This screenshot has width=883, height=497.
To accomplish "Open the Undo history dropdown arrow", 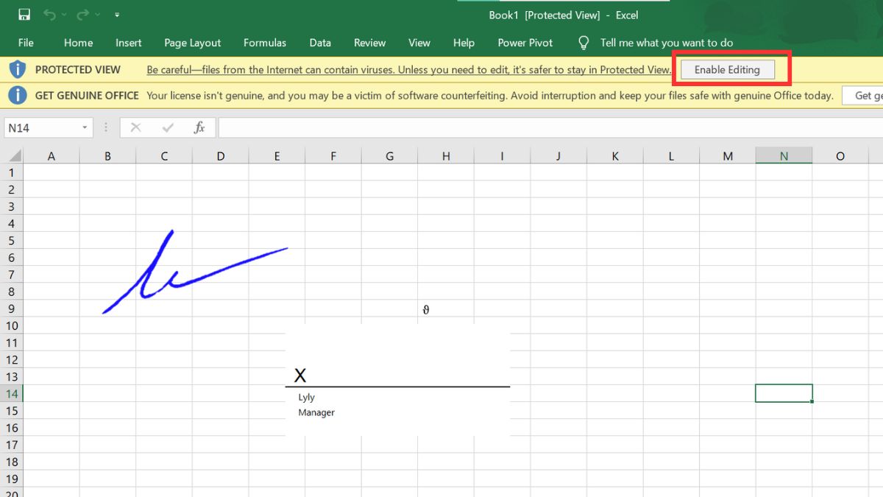I will point(64,15).
